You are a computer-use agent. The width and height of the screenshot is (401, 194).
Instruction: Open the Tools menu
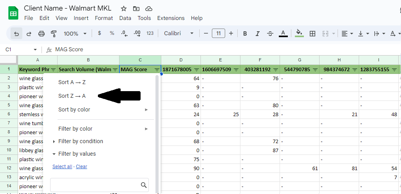144,18
